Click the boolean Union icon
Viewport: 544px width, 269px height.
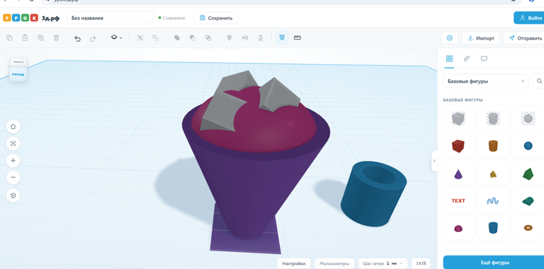click(x=177, y=38)
